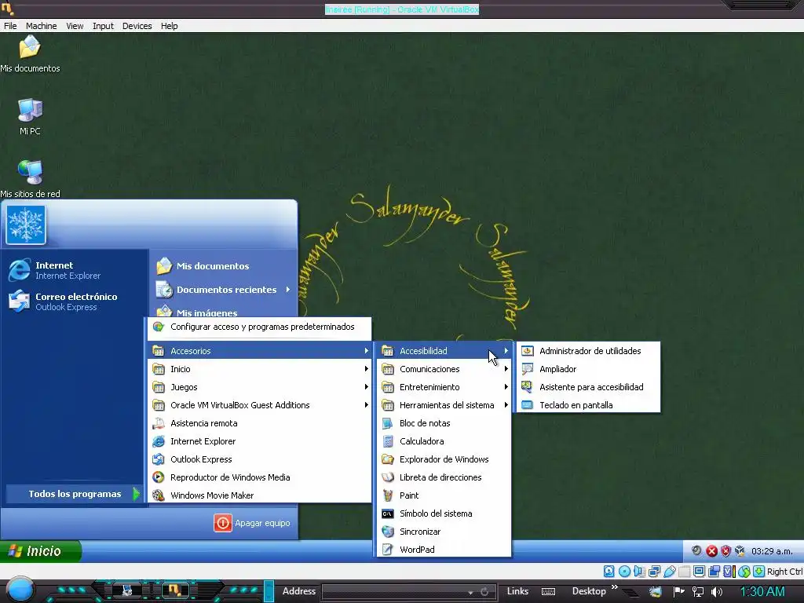Click the red shield tray icon
Screen dimensions: 804x603
[x=725, y=551]
